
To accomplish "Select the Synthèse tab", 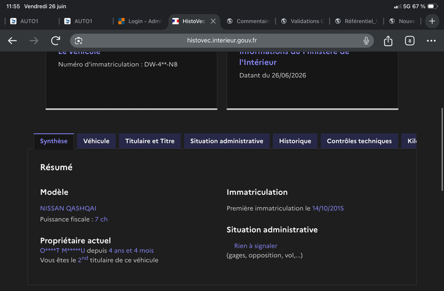I will (54, 141).
